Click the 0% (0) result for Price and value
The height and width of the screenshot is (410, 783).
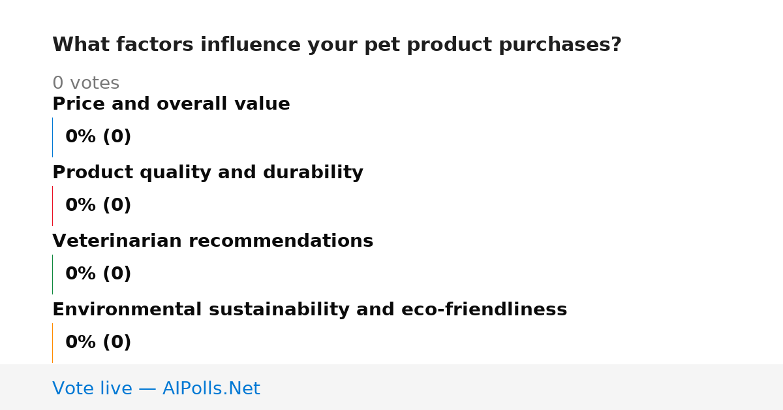tap(98, 136)
